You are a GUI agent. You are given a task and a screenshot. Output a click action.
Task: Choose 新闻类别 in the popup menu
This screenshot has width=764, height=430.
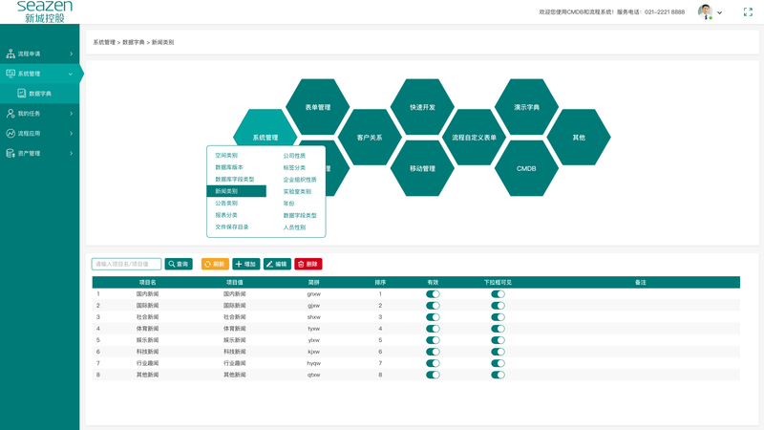(x=236, y=191)
